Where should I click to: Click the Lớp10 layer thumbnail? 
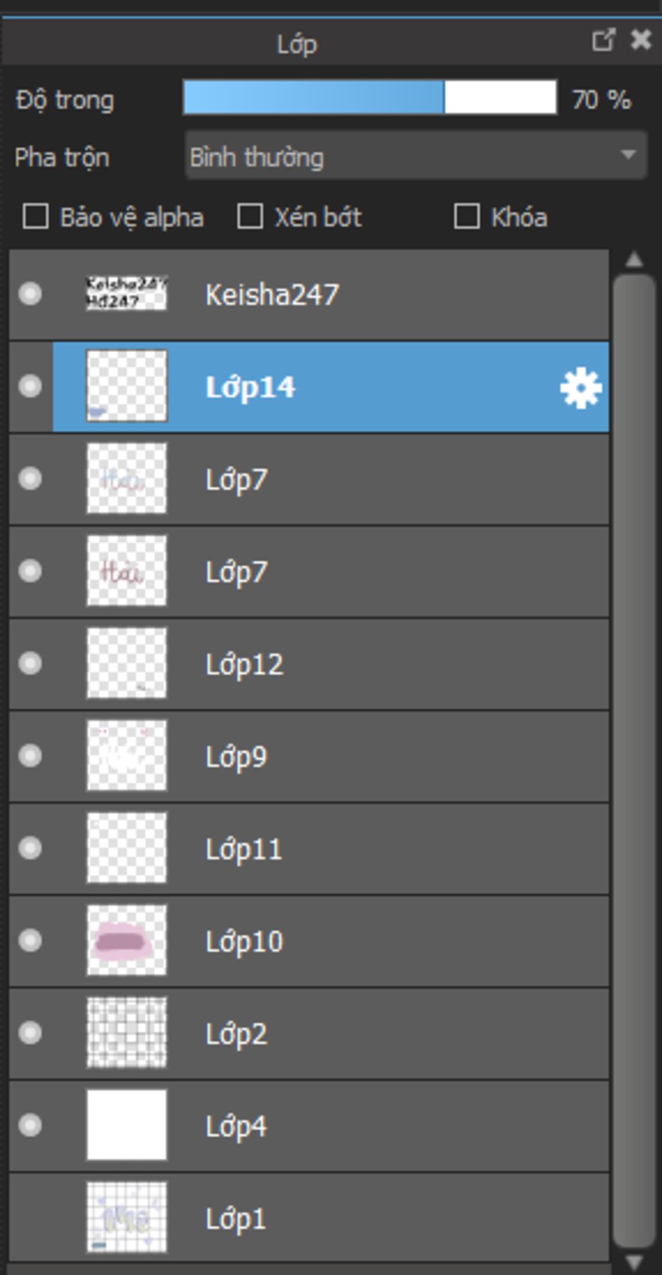coord(127,940)
